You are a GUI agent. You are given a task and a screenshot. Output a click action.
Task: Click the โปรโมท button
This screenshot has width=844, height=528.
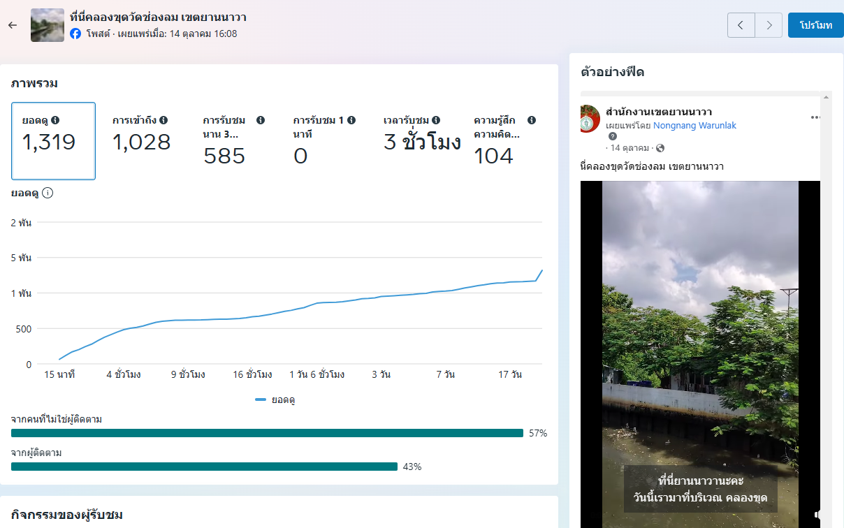pyautogui.click(x=815, y=25)
